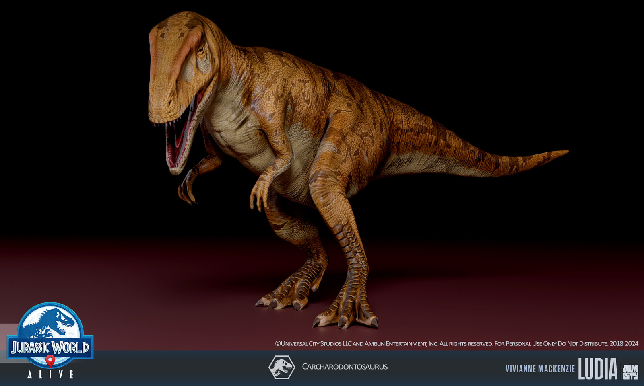Click the hexagonal T-rex skeleton emblem
This screenshot has width=644, height=386.
[x=282, y=367]
